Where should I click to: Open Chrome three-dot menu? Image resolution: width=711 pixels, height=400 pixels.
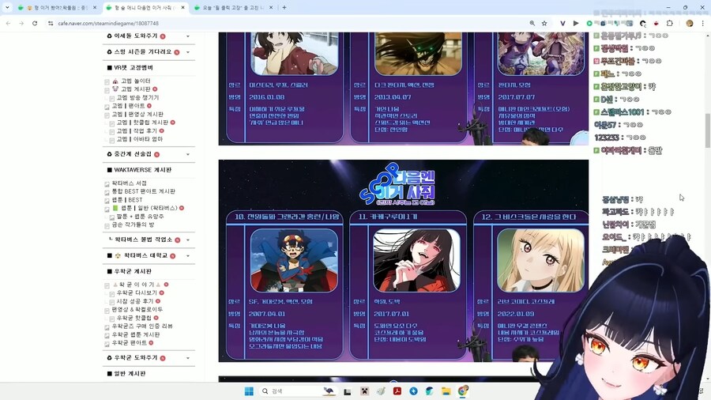pyautogui.click(x=703, y=23)
